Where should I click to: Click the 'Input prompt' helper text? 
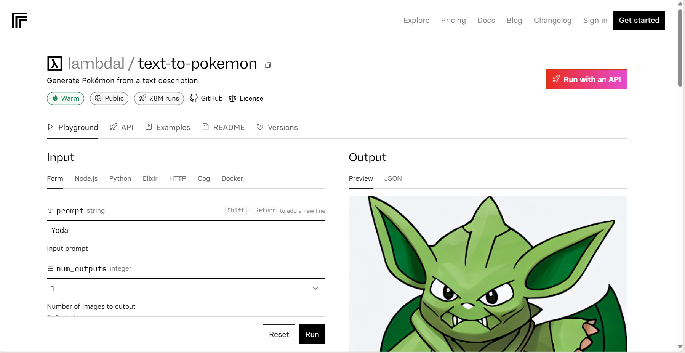point(67,249)
